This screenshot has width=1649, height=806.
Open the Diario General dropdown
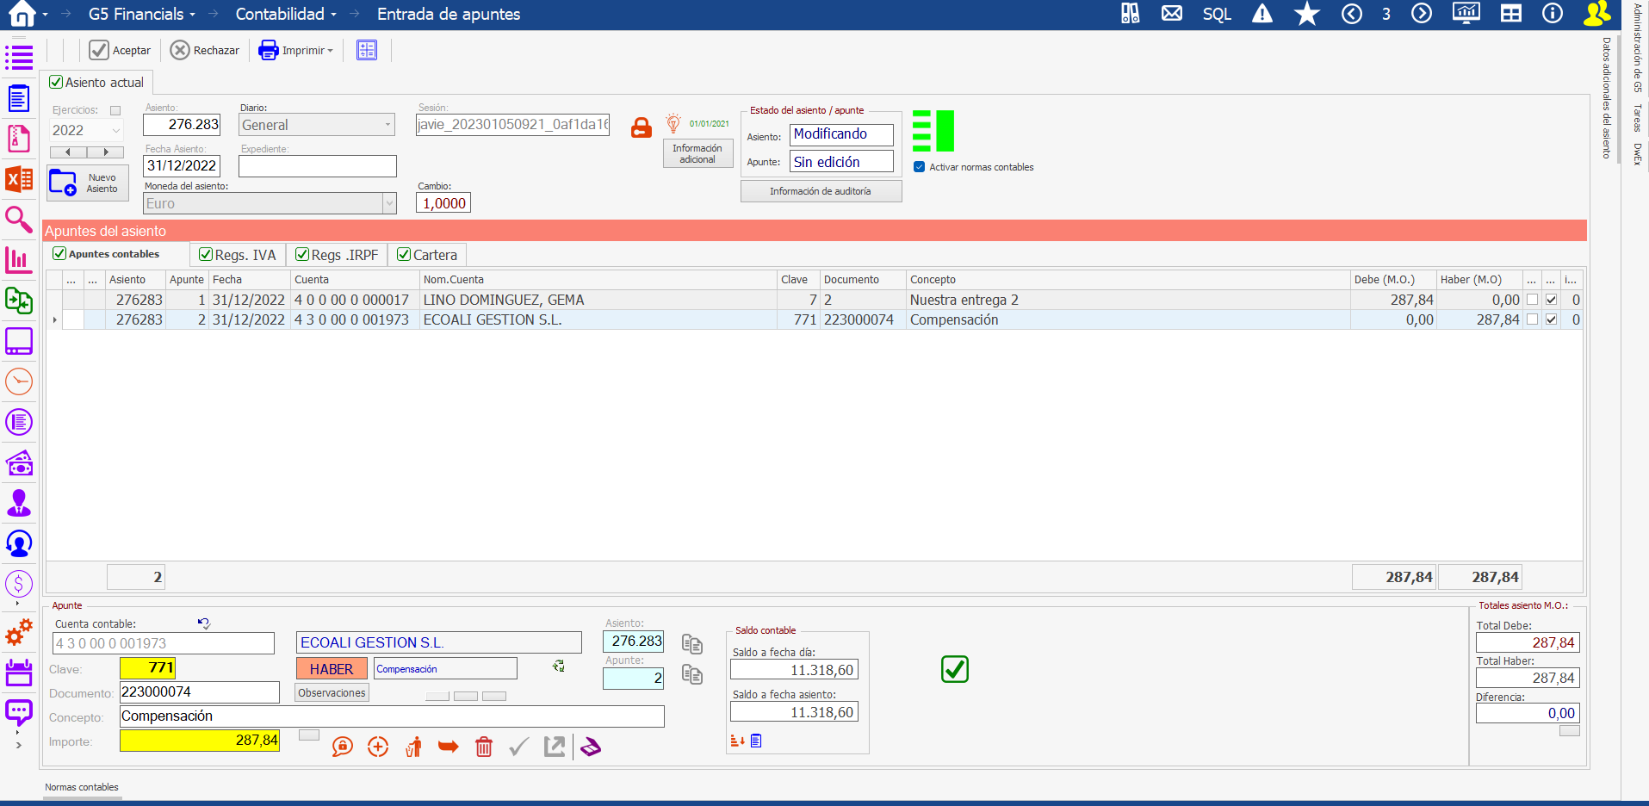tap(387, 125)
